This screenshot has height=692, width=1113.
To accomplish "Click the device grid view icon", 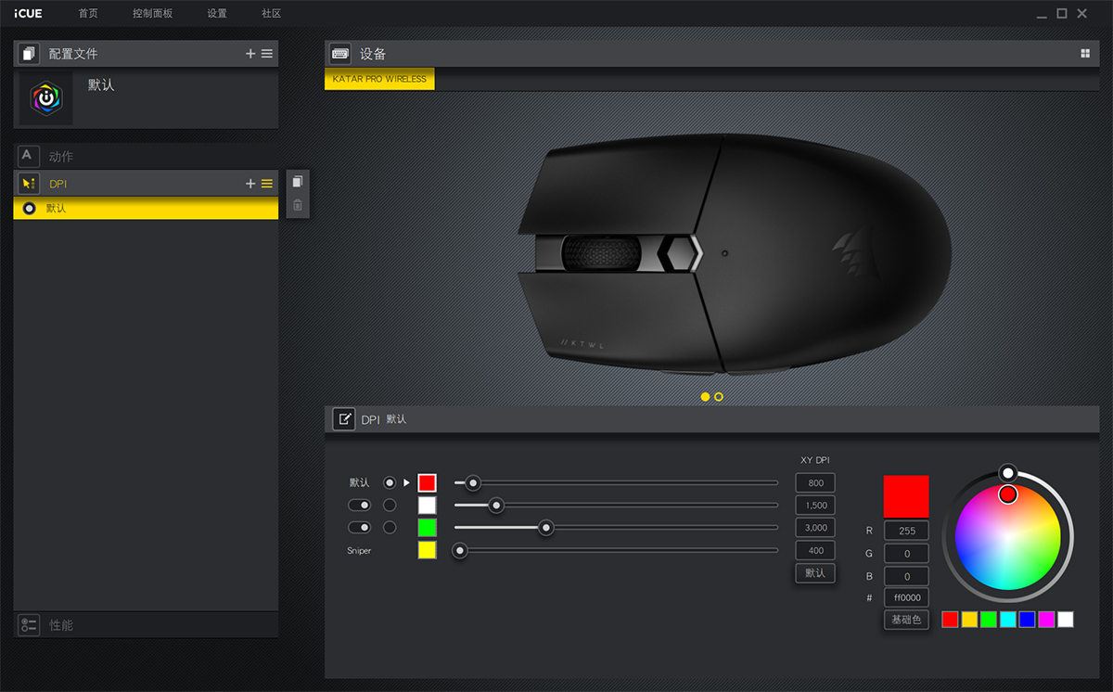I will click(x=1085, y=54).
